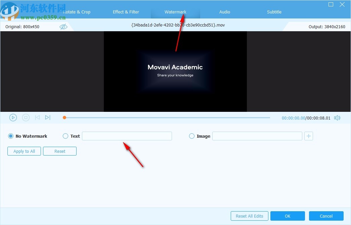Viewport: 351px width, 225px height.
Task: Switch to the Audio tab
Action: pos(224,12)
